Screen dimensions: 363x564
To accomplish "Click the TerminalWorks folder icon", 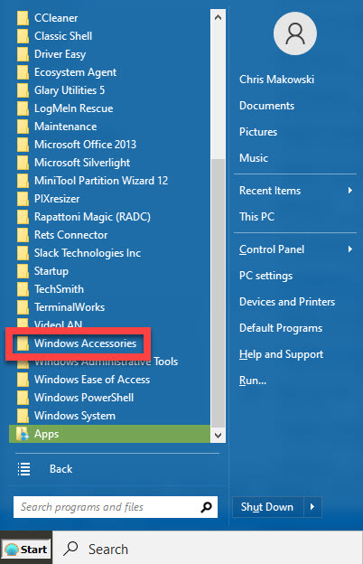I will [23, 307].
